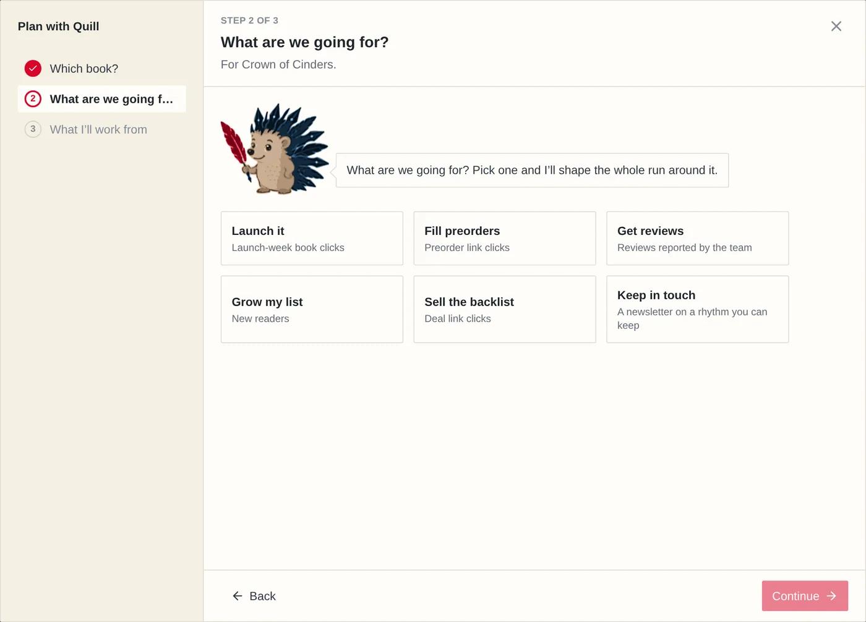Click the 'Plan with Quill' sidebar title
Viewport: 866px width, 622px height.
point(58,27)
